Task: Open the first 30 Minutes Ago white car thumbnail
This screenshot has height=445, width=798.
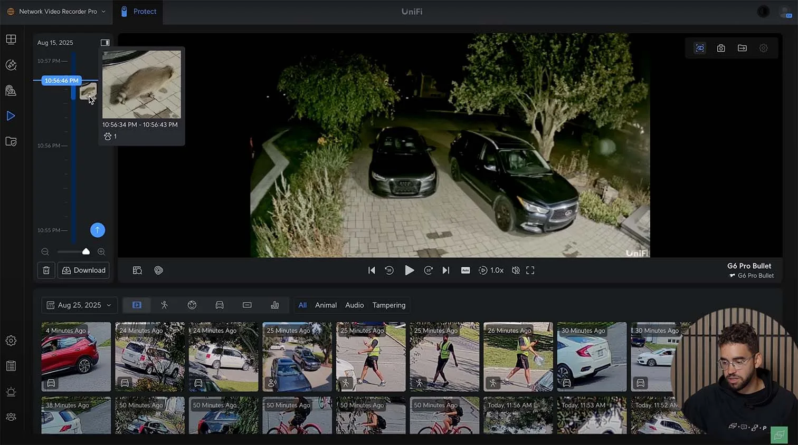Action: click(x=592, y=357)
